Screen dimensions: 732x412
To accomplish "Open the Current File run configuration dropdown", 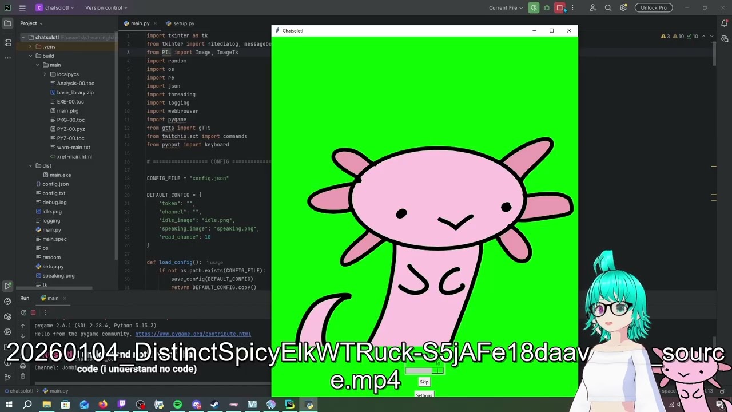I will pos(506,7).
